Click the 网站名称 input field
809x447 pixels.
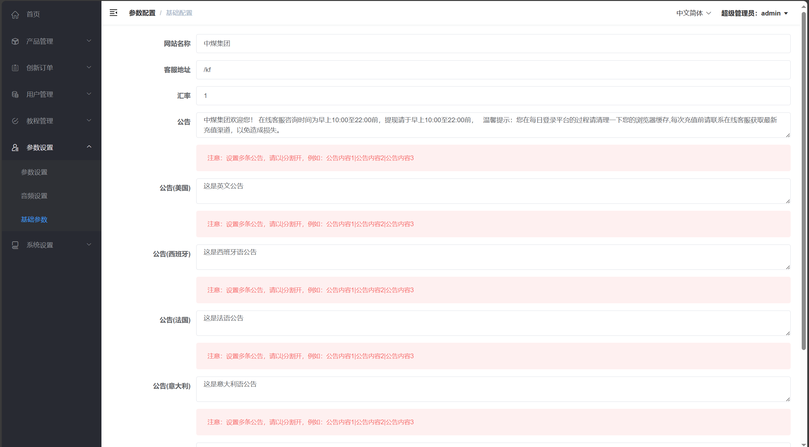493,44
